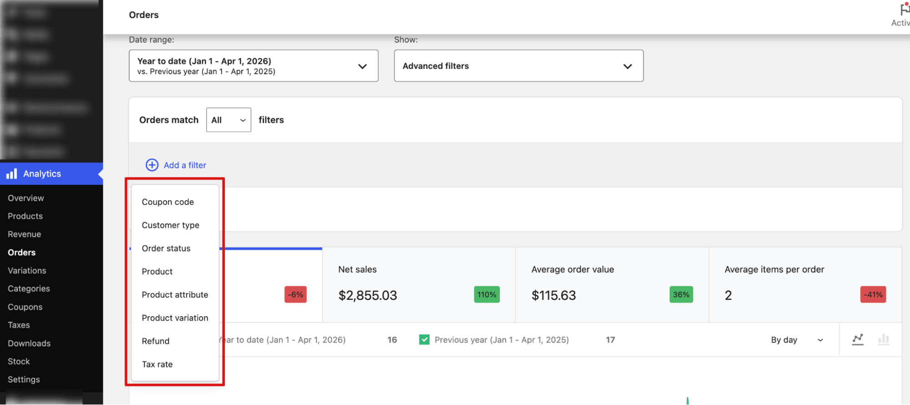Open the Downloads report
The image size is (910, 405).
click(29, 344)
